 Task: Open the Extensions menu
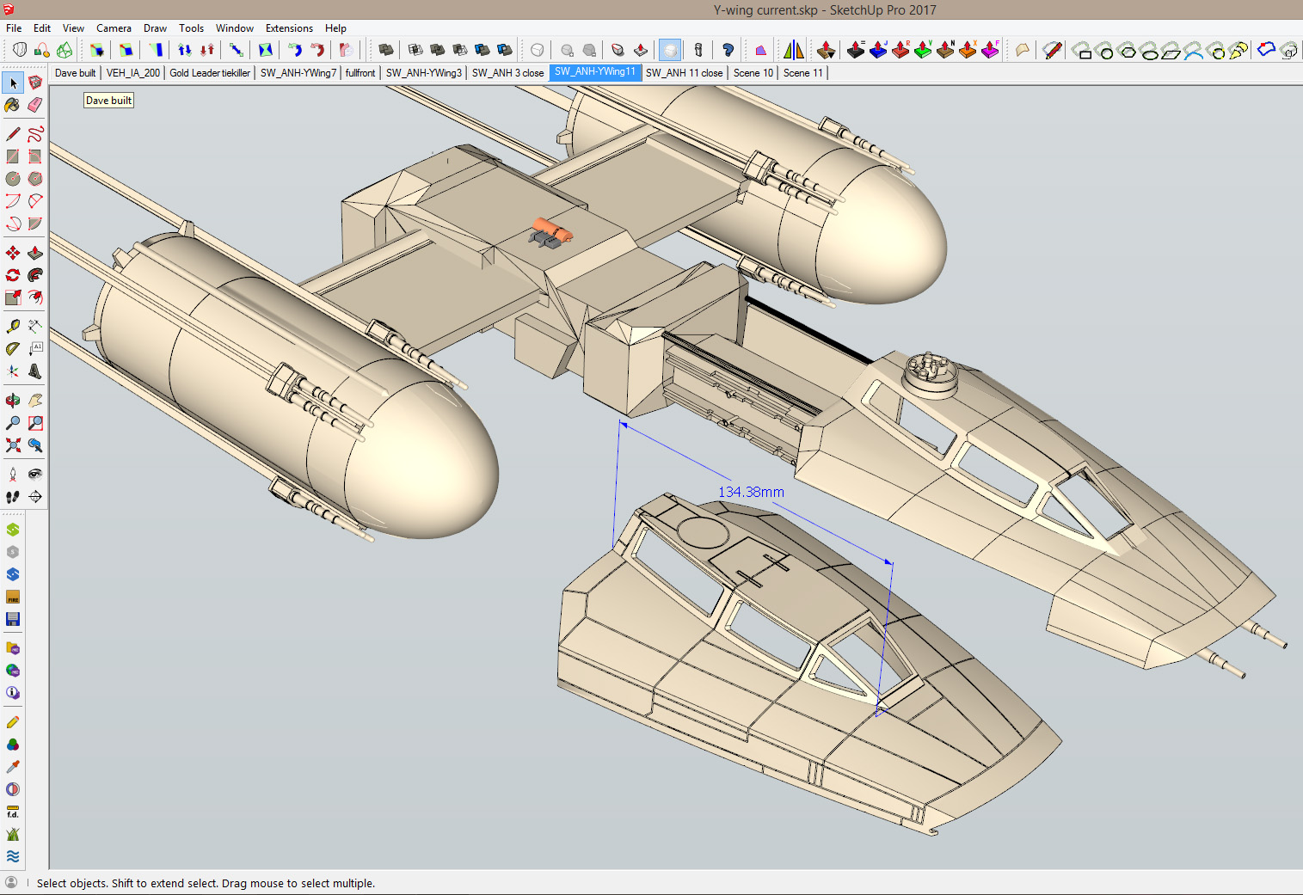(289, 28)
